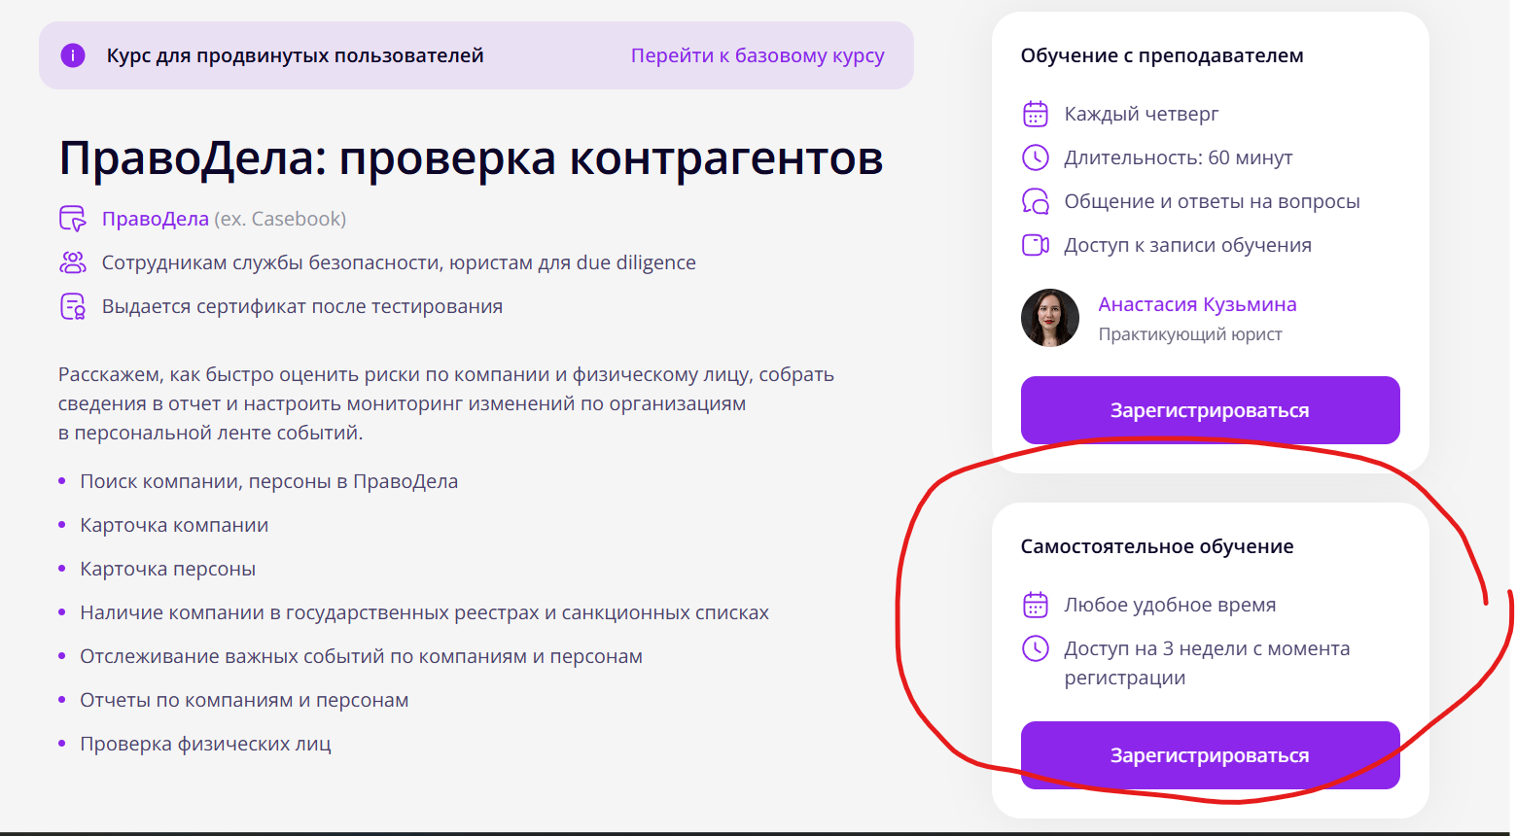Register for the instructor-led training
The height and width of the screenshot is (836, 1516).
tap(1210, 410)
